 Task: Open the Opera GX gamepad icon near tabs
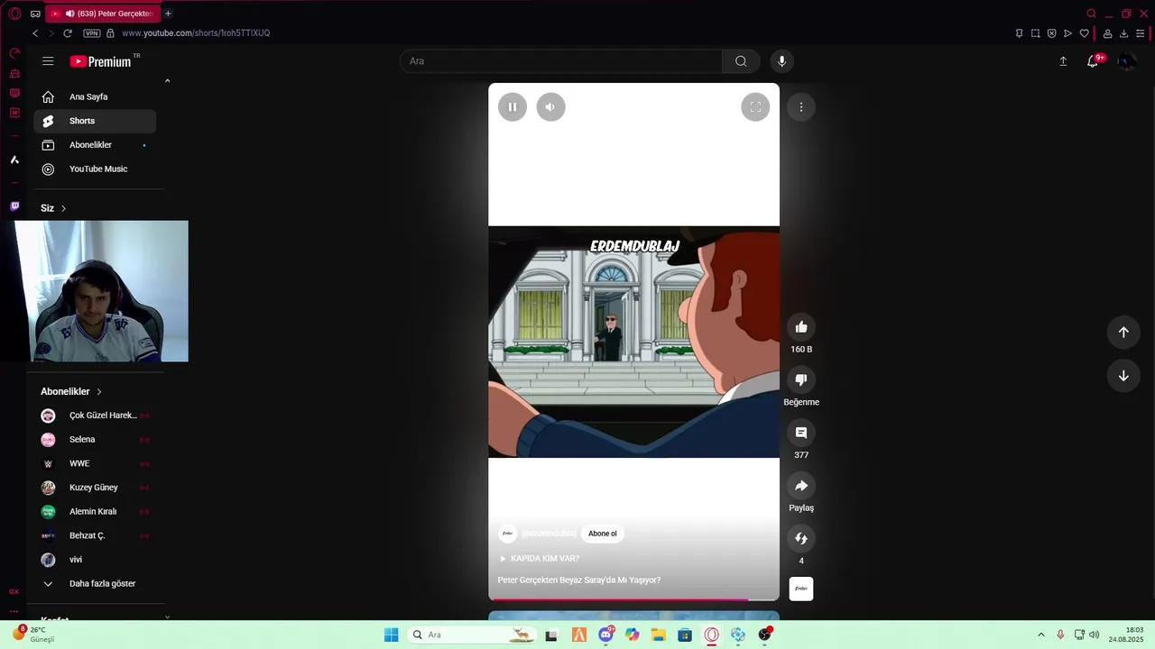pos(35,14)
